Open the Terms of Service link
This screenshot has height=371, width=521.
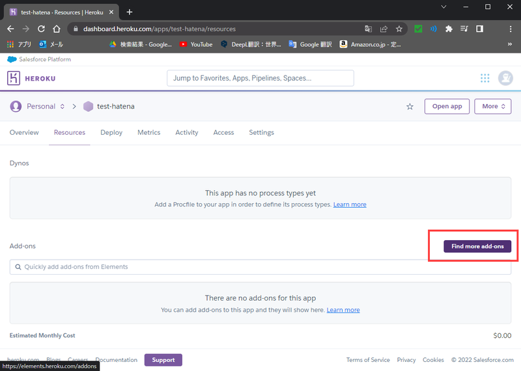pos(368,360)
